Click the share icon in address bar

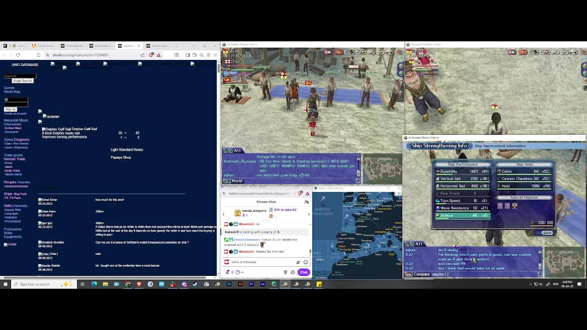143,55
